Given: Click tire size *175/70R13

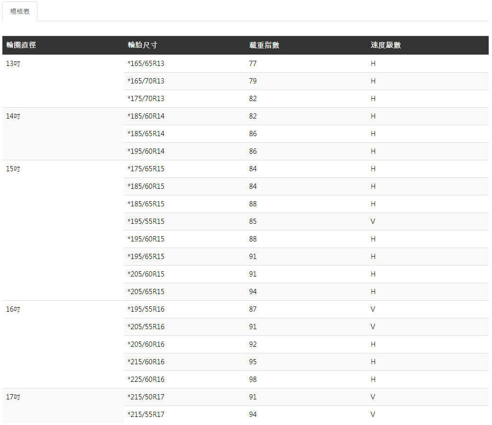Looking at the screenshot, I should 146,99.
